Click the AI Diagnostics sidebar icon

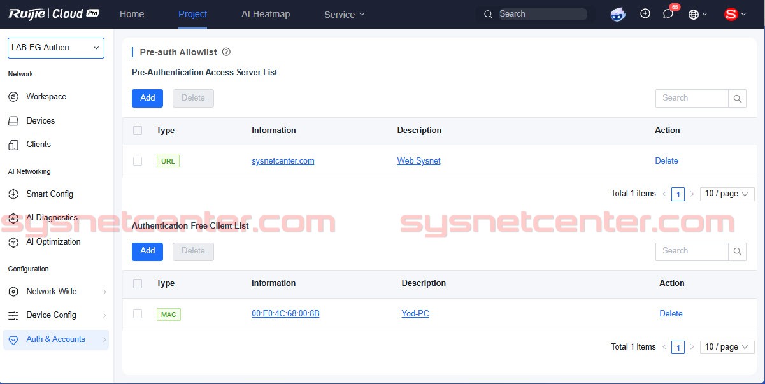coord(13,218)
